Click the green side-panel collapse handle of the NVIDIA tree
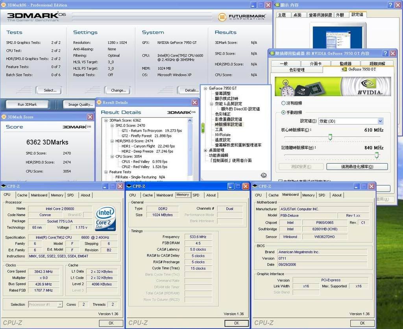 pos(203,128)
